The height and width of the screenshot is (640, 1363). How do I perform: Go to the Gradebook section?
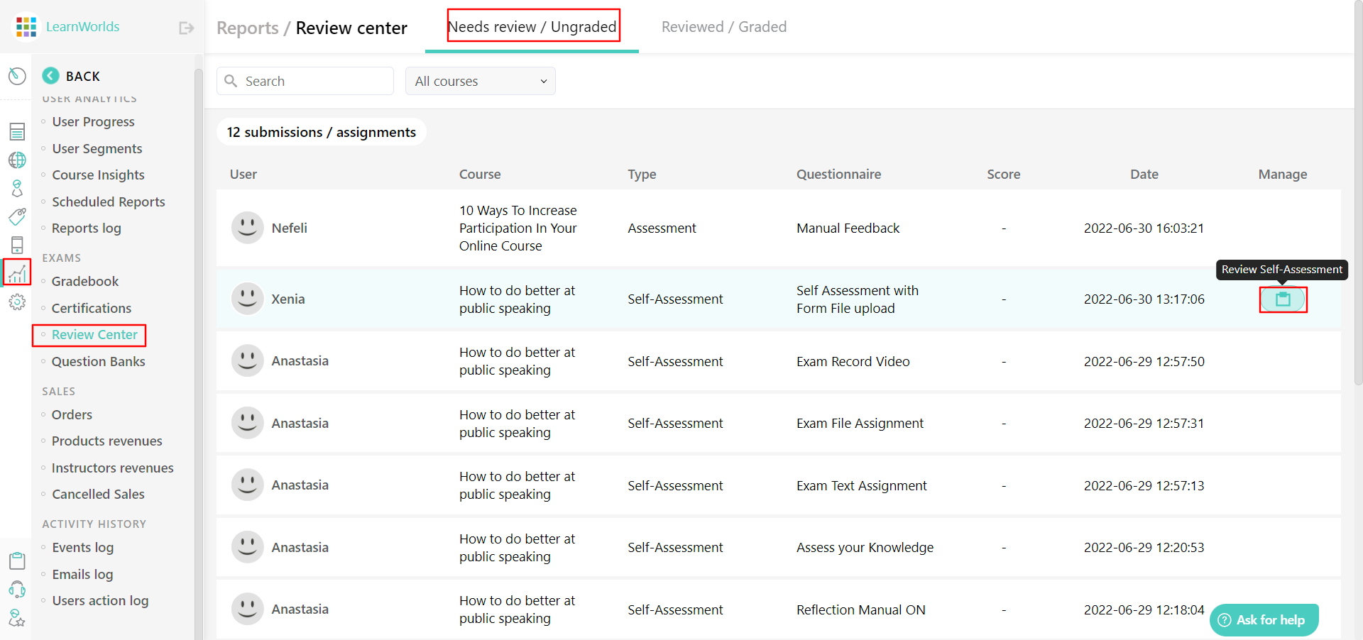[x=84, y=281]
